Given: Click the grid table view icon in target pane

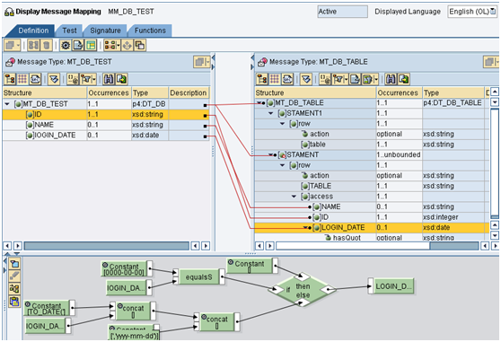Looking at the screenshot, I should 275,79.
